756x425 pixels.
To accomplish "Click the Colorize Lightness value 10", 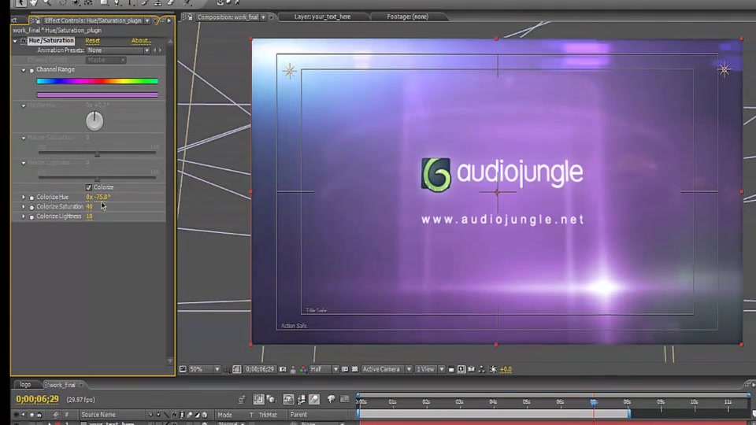I will pos(89,216).
